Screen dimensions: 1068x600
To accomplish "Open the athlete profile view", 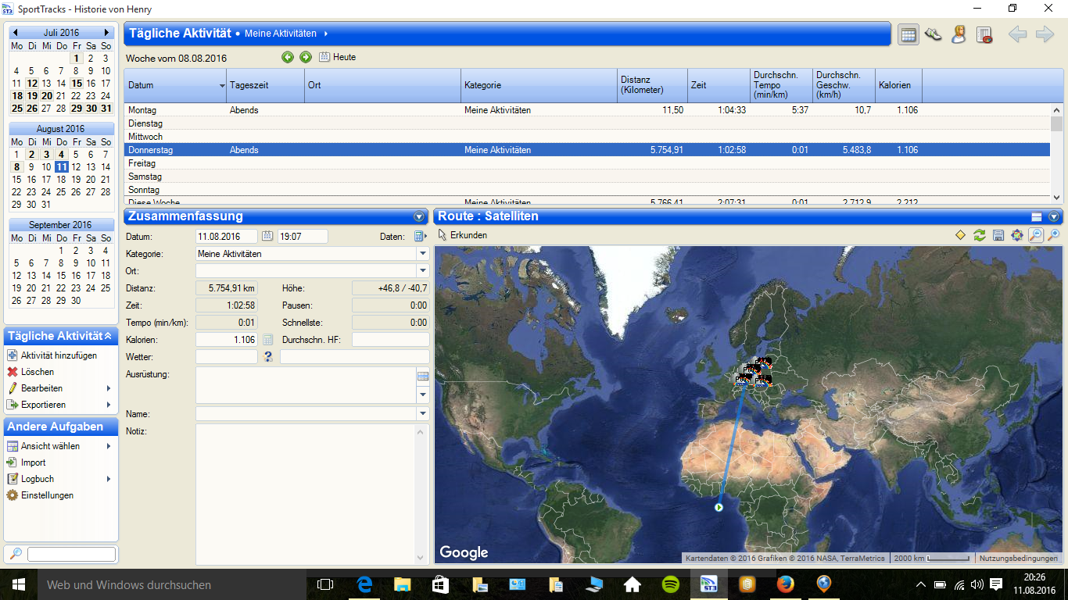I will coord(959,34).
